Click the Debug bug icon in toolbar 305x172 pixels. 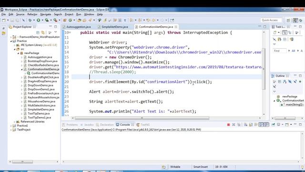point(30,20)
